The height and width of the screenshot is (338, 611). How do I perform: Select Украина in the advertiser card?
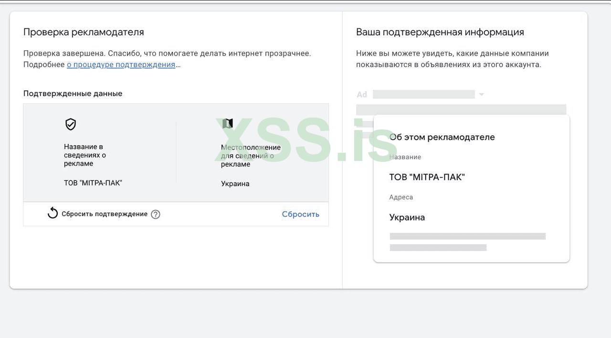(407, 218)
